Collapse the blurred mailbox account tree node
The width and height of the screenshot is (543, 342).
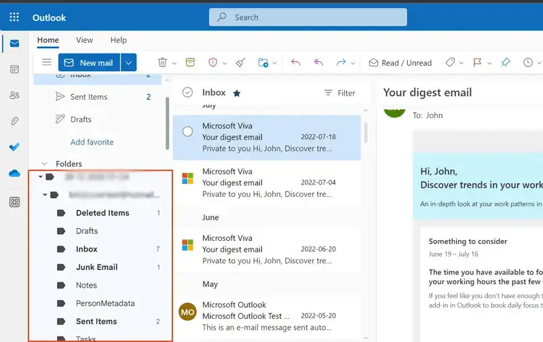coord(45,195)
